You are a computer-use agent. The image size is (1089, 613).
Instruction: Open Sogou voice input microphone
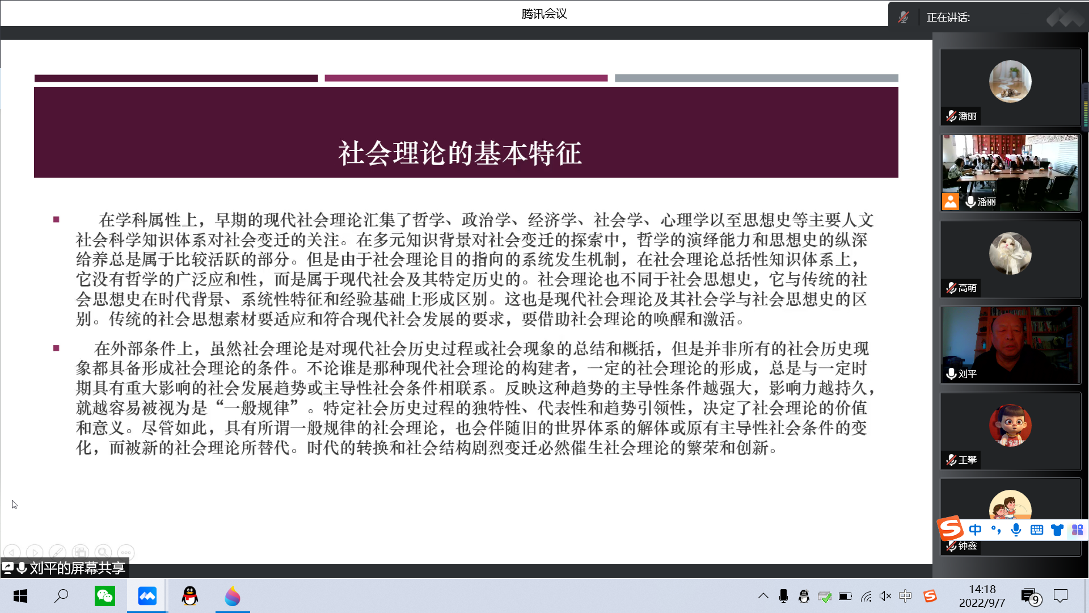coord(1016,530)
